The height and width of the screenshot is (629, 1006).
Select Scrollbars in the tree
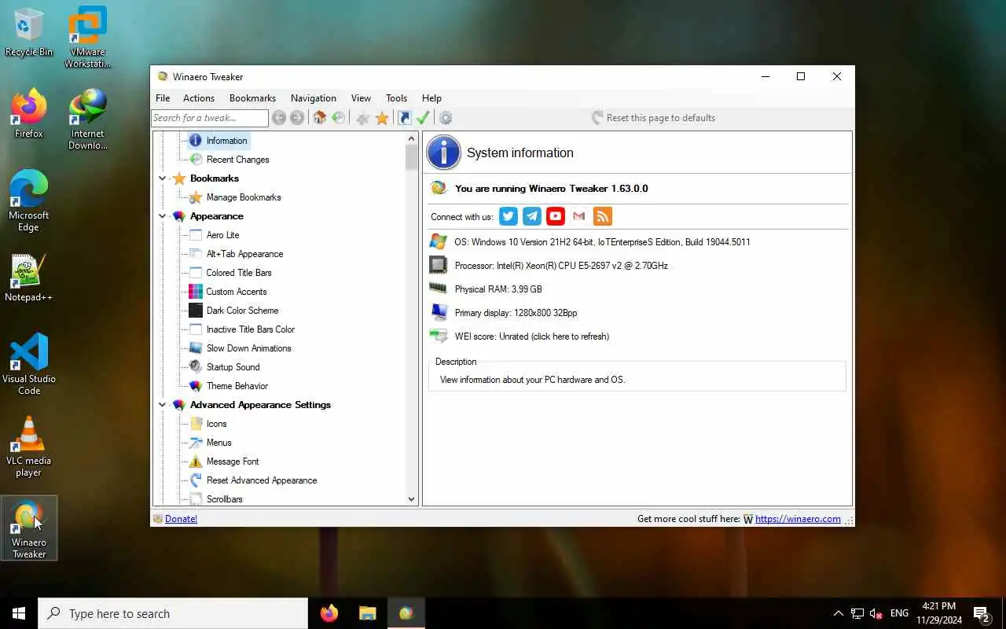224,499
